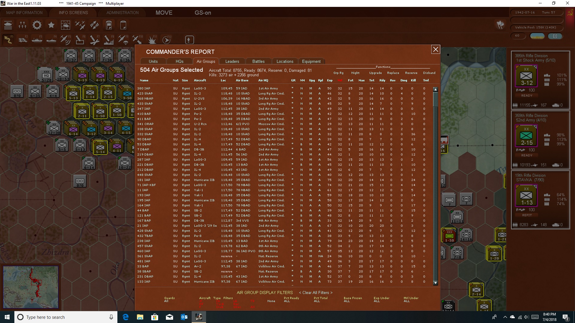Sort by the Aircraft column header
Screen dimensions: 575x323
click(x=200, y=80)
